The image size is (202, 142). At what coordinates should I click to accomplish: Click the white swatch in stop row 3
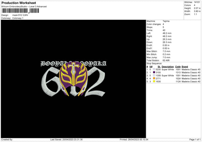pos(154,75)
